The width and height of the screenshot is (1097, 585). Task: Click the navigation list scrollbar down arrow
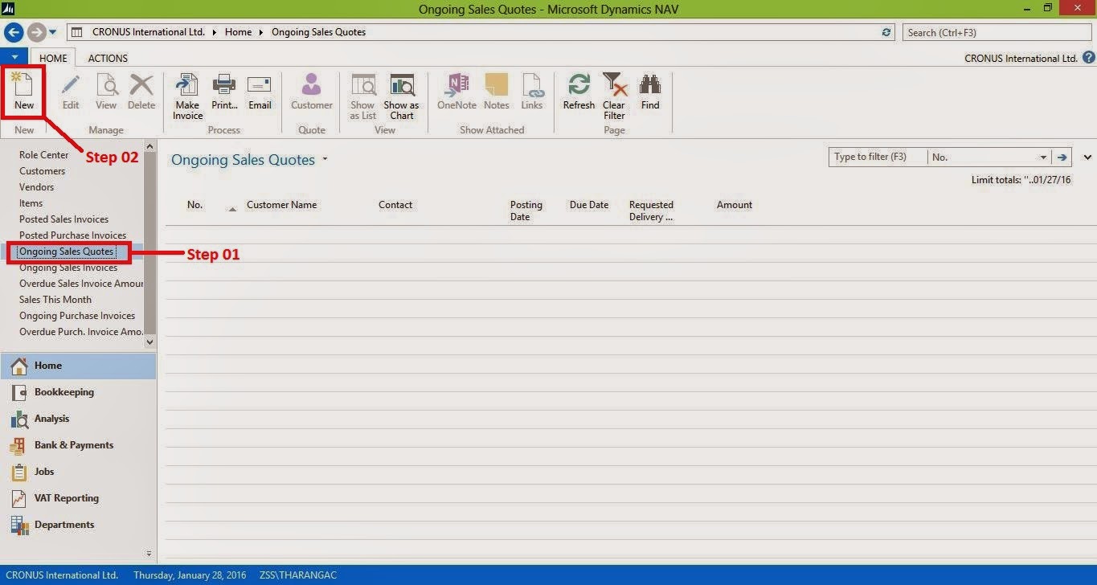149,342
